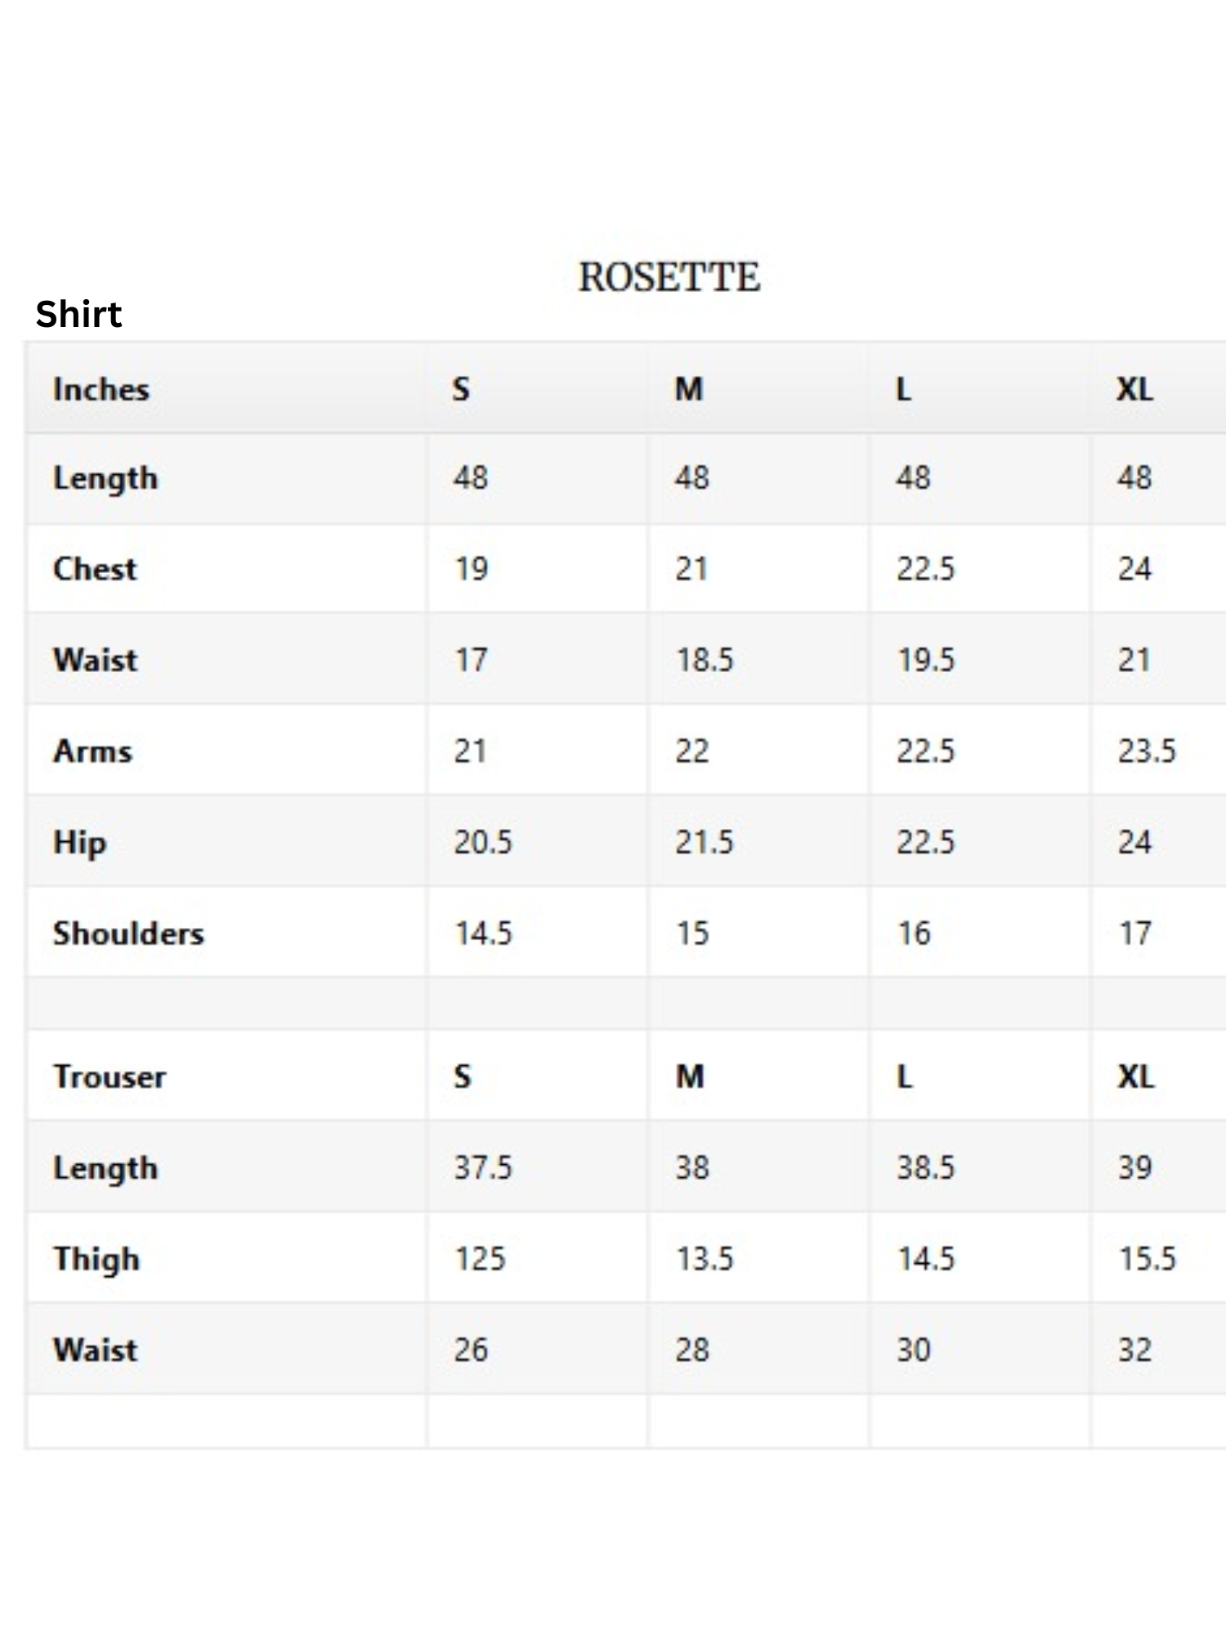The height and width of the screenshot is (1635, 1226).
Task: Click the Thigh value 125 for S
Action: [481, 1259]
